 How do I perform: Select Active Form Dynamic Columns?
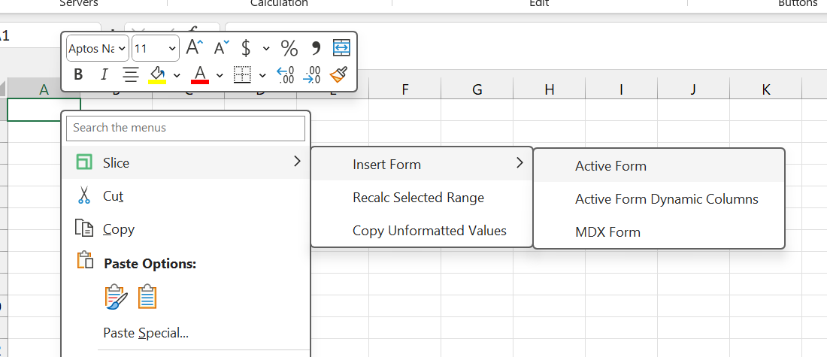667,199
